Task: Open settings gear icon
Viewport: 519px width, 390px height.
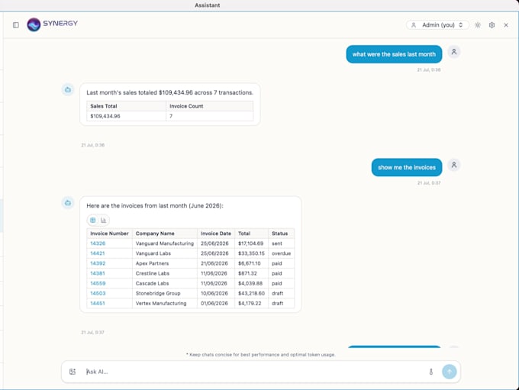Action: [x=492, y=25]
